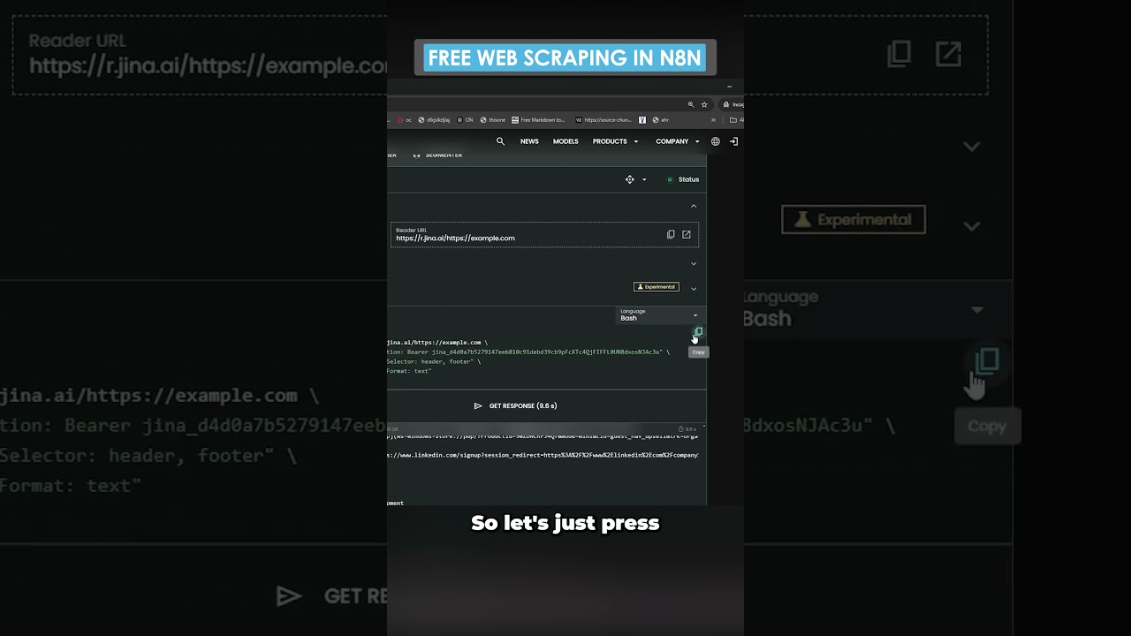Open the 'ON' bookmark
This screenshot has width=1131, height=636.
click(465, 120)
